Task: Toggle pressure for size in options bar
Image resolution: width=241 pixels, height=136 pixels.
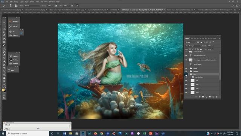Action: coord(77,6)
